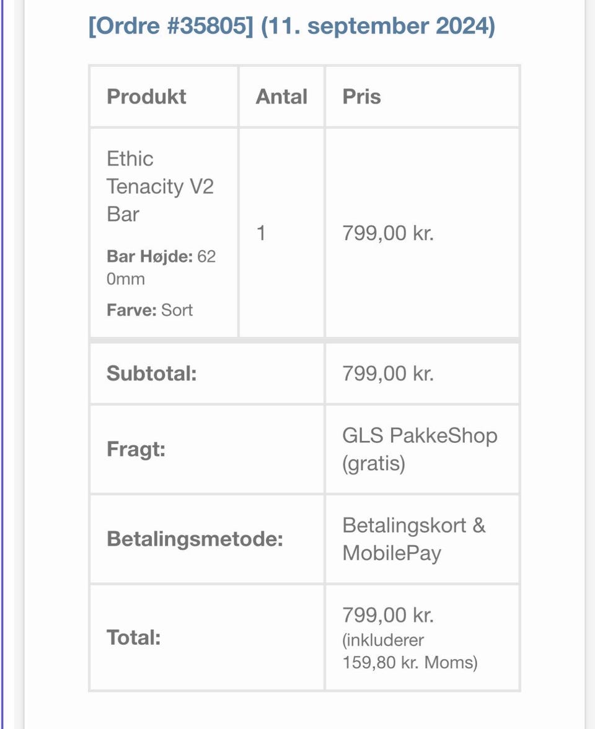Click the Antal column header
Image resolution: width=595 pixels, height=729 pixels.
281,97
